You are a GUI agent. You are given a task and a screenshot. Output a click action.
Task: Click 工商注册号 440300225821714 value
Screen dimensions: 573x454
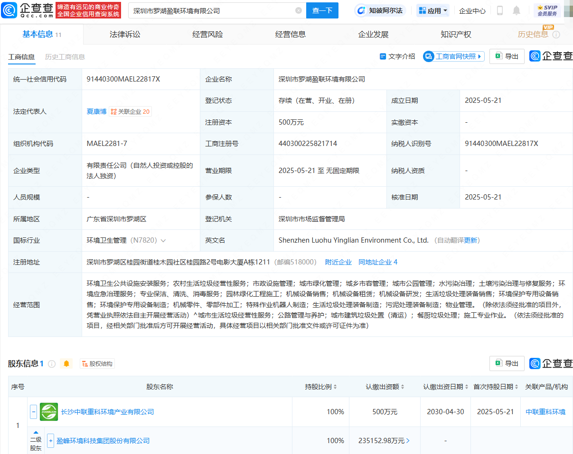pyautogui.click(x=308, y=144)
